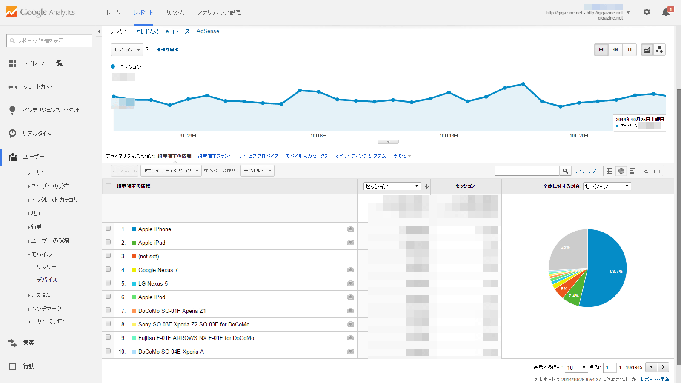Open the カスタム top navigation tab
The image size is (681, 383).
click(175, 12)
